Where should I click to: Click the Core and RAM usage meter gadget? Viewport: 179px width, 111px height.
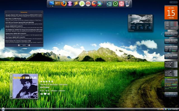coord(171,49)
